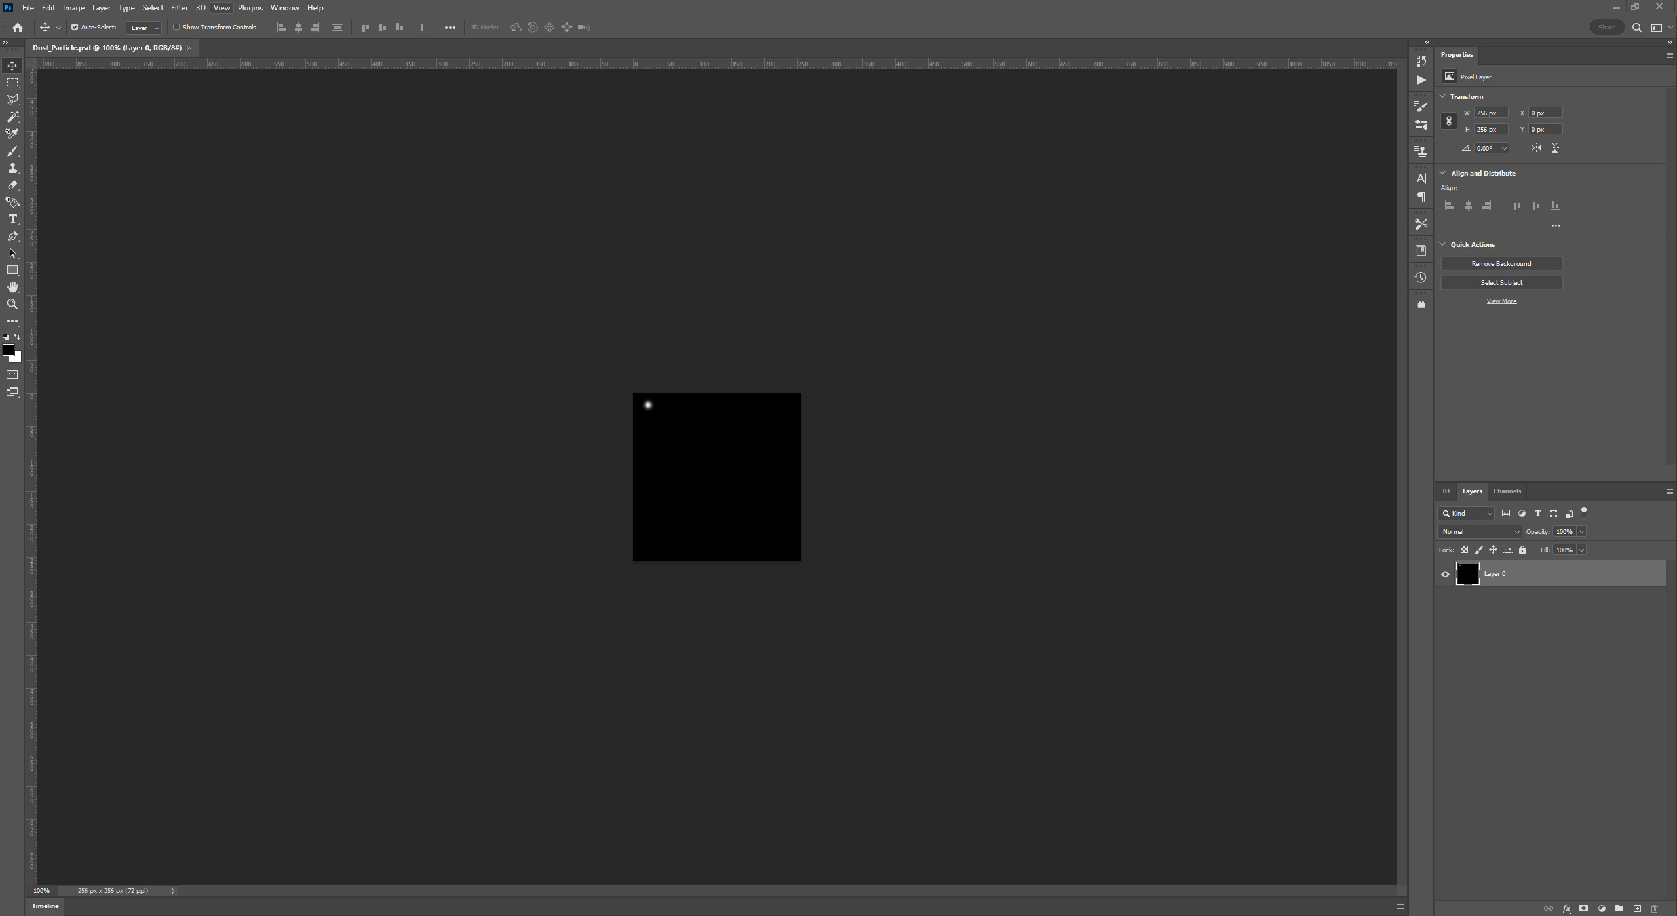Select the Move tool in toolbar
The width and height of the screenshot is (1677, 916).
click(x=11, y=64)
